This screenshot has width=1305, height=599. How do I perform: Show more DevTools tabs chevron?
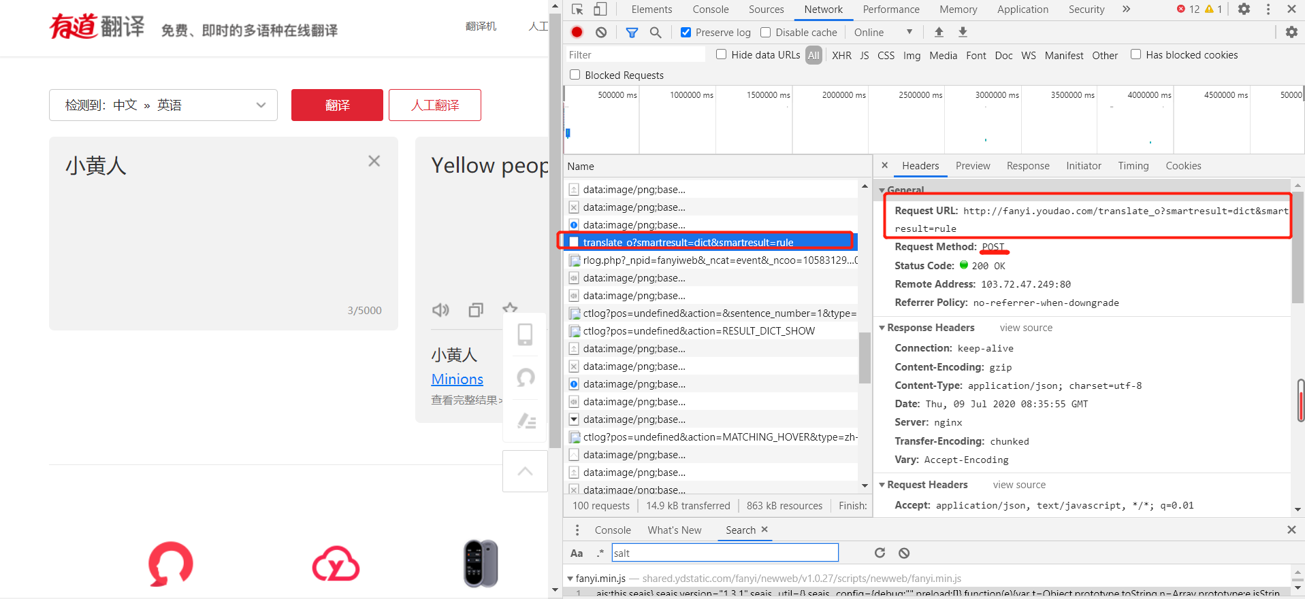(1127, 10)
